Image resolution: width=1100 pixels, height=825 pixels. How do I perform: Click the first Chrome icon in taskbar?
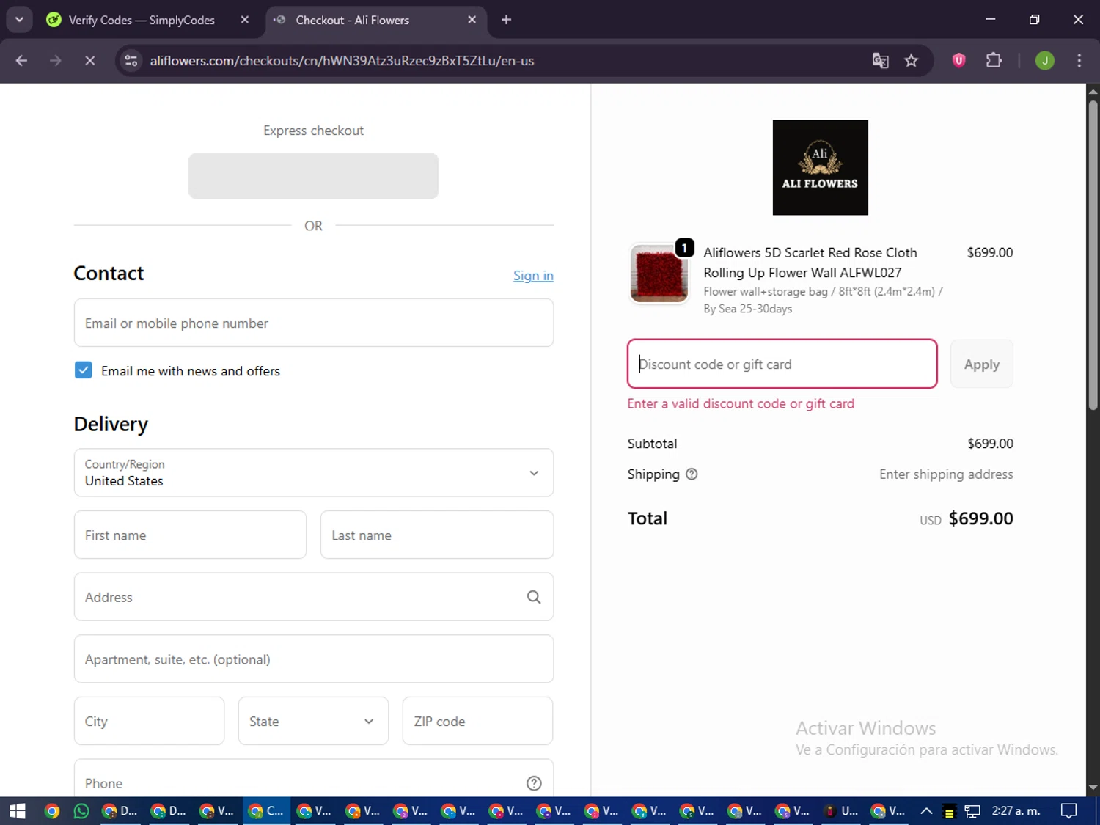(51, 811)
